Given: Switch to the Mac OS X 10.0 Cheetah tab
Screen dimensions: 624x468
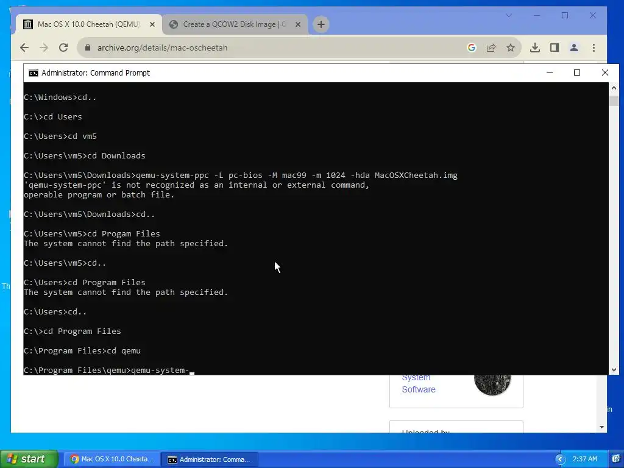Looking at the screenshot, I should 89,24.
